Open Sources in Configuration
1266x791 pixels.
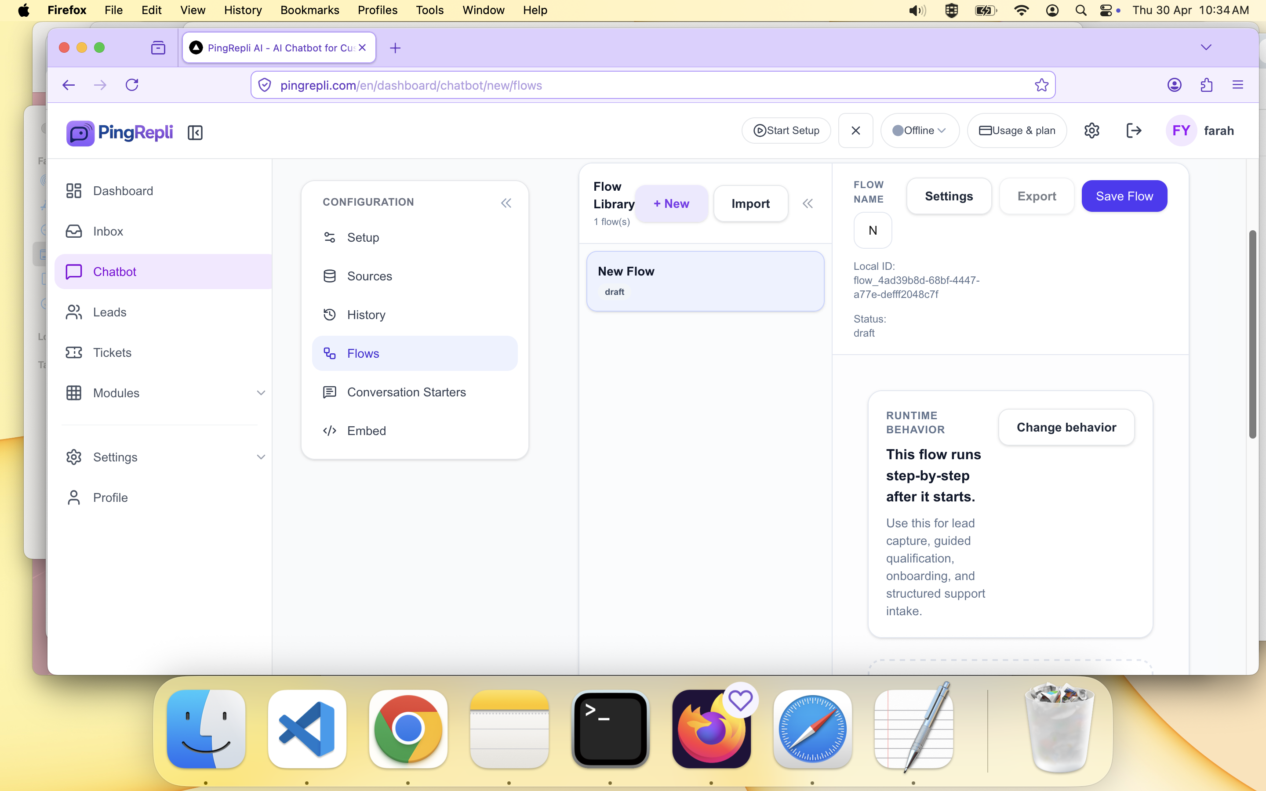coord(415,276)
